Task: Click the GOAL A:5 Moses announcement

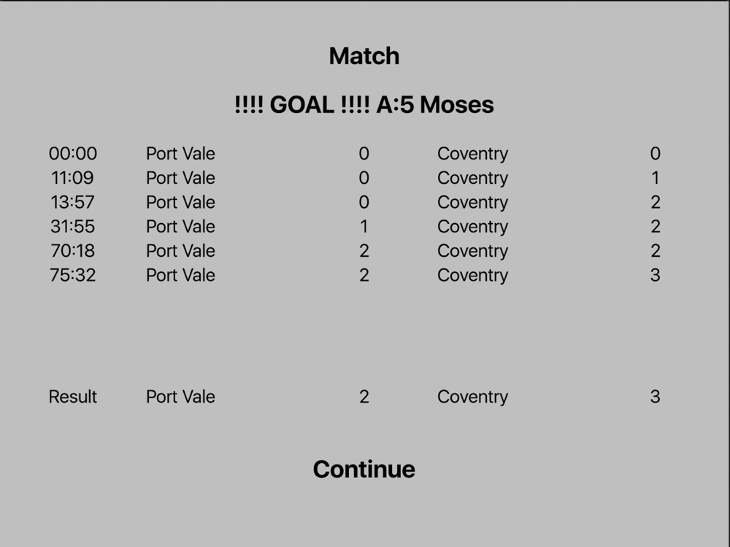Action: click(364, 104)
